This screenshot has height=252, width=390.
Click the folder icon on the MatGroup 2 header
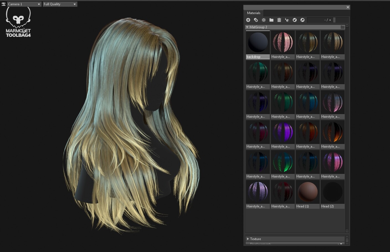pos(343,27)
